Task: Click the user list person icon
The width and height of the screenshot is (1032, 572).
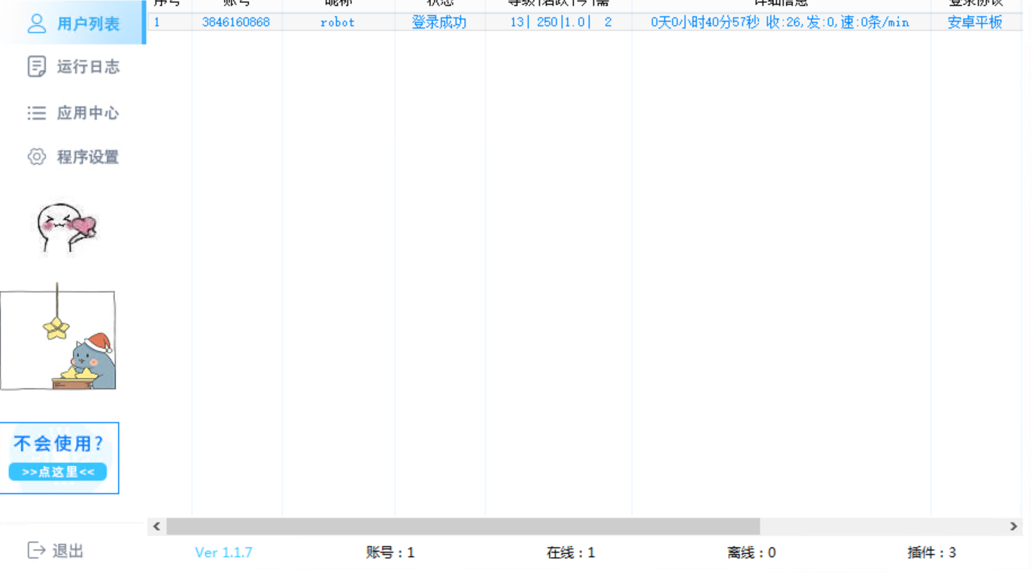Action: pos(37,23)
